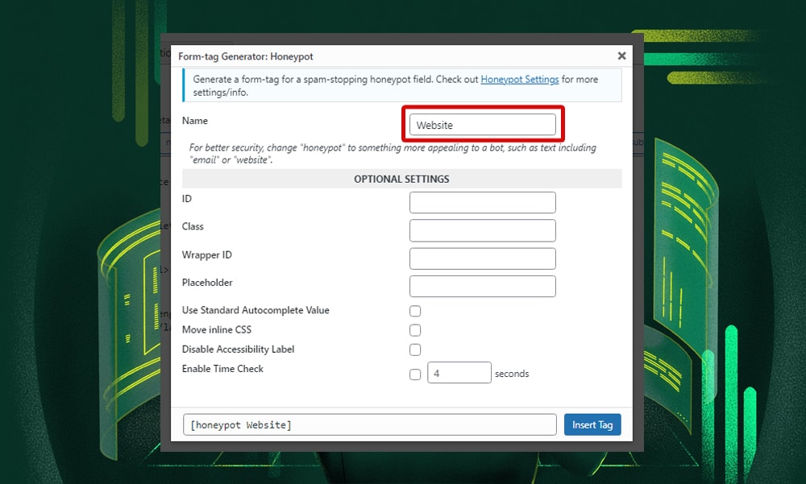Viewport: 806px width, 484px height.
Task: Check the Move inline CSS option
Action: pos(415,330)
